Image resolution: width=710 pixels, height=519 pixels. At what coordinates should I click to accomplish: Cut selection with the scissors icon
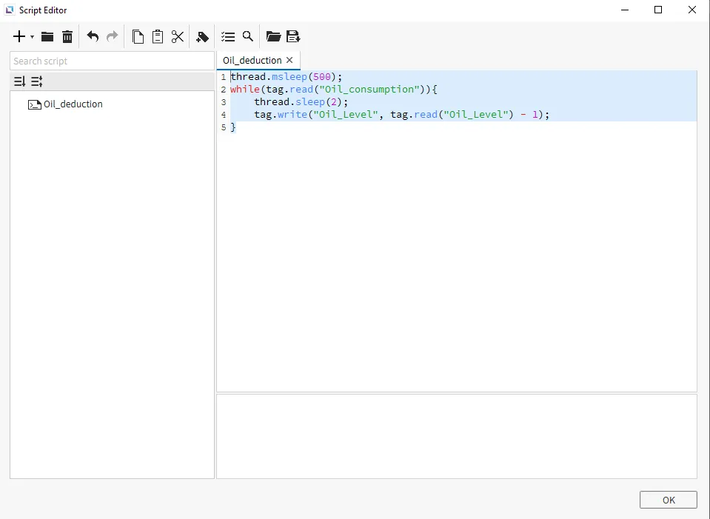pyautogui.click(x=178, y=36)
